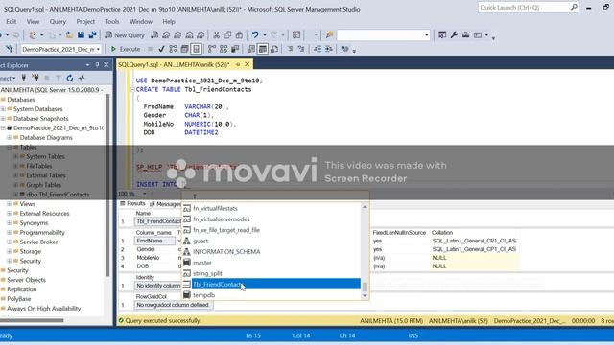Click the Copy icon in toolbar
This screenshot has width=614, height=345.
click(227, 35)
